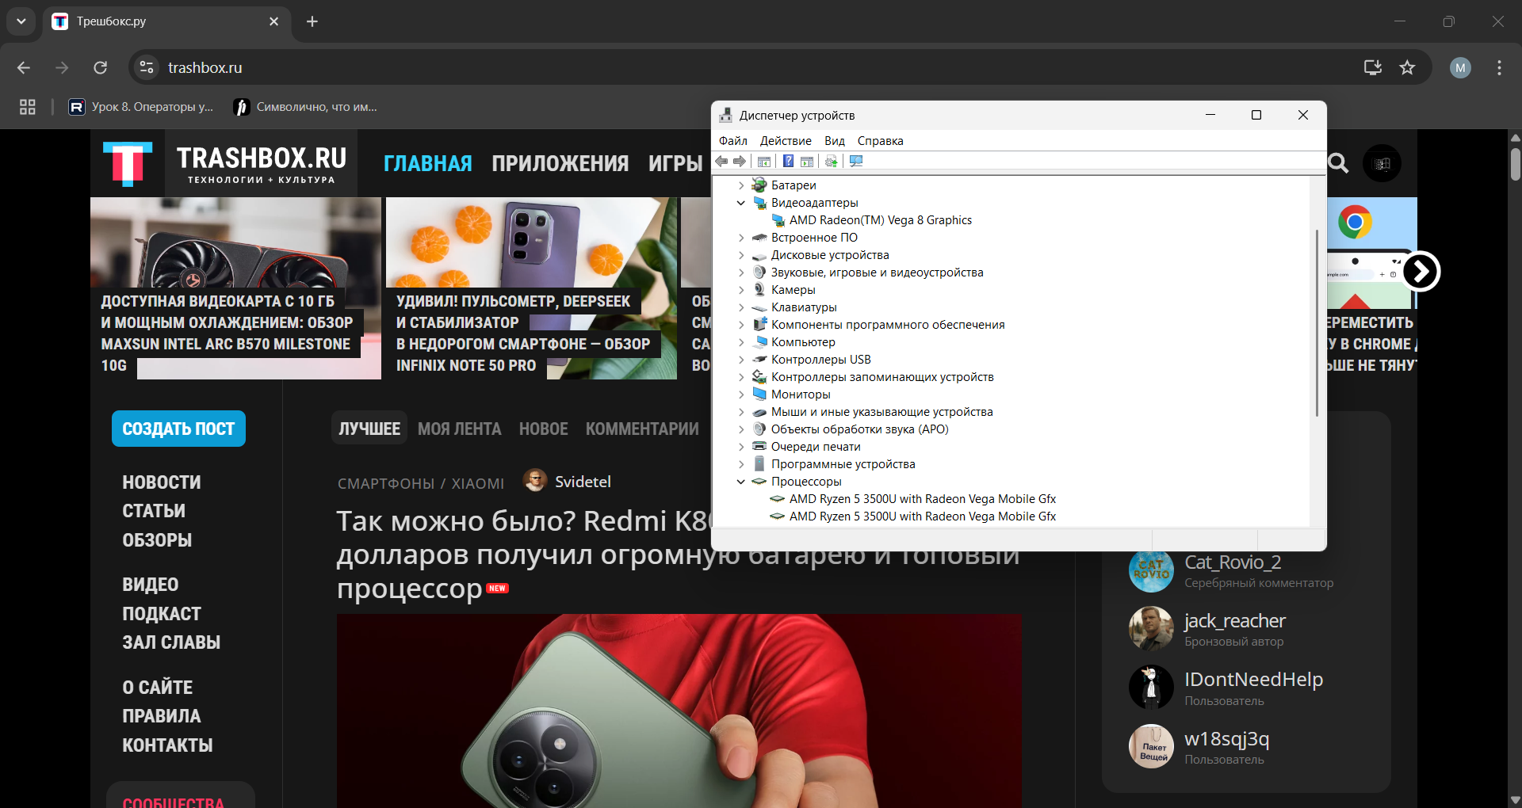Toggle the action pane toolbar icon

807,162
